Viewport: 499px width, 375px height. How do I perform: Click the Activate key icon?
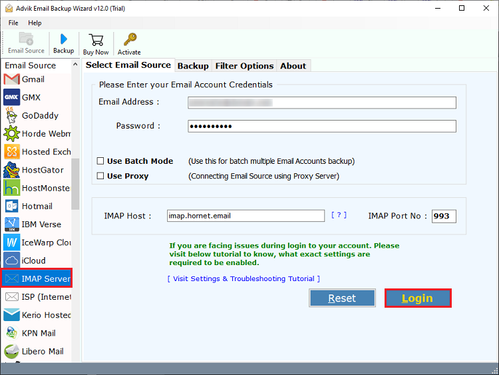[130, 39]
